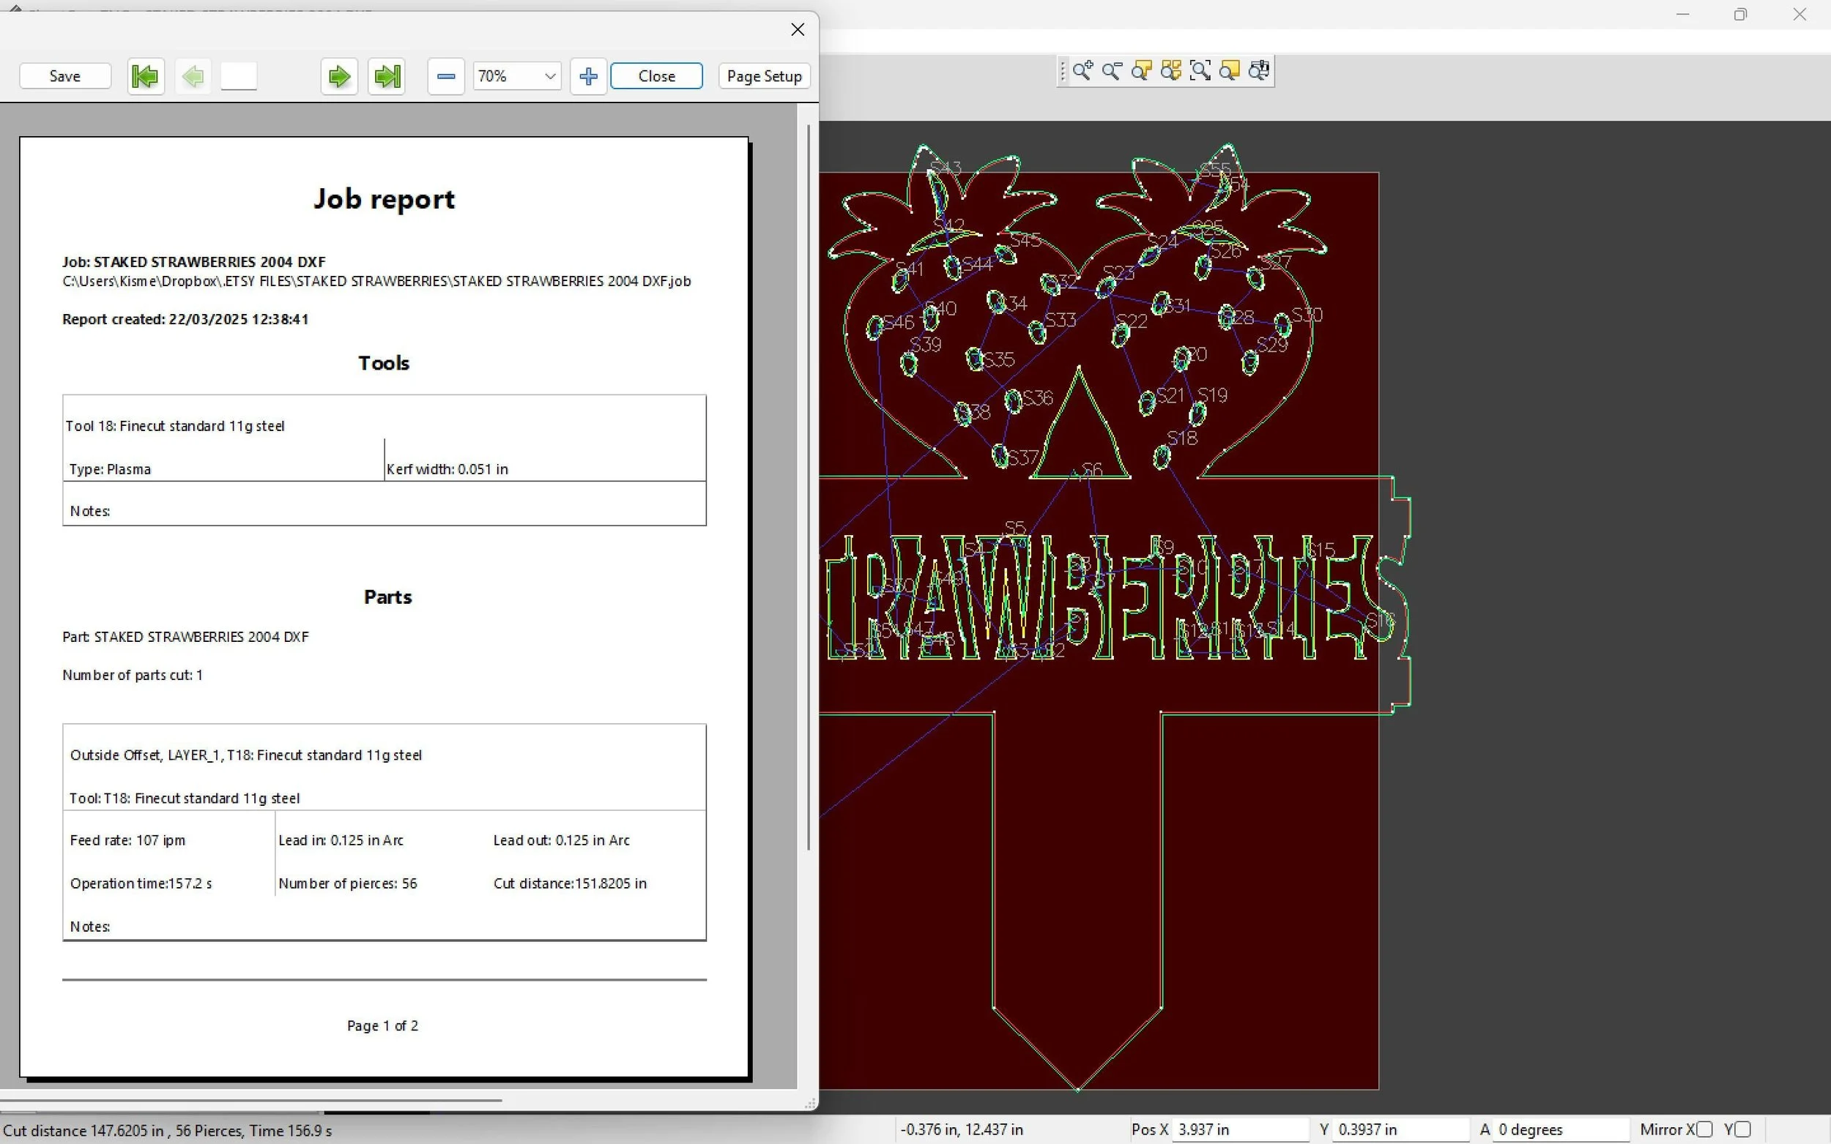This screenshot has height=1144, width=1831.
Task: Go to first report page
Action: (x=144, y=76)
